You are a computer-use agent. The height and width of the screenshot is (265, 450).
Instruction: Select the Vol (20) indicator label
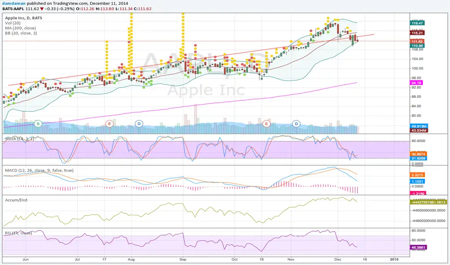(x=13, y=23)
